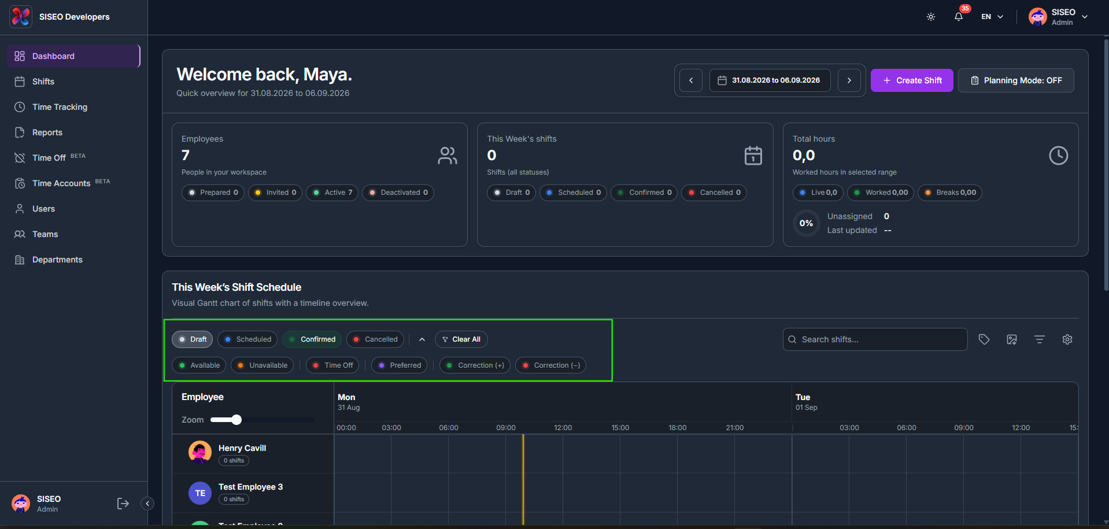Click the Worked 0,00 hours chip
Screen dimensions: 1109x529
pos(880,193)
